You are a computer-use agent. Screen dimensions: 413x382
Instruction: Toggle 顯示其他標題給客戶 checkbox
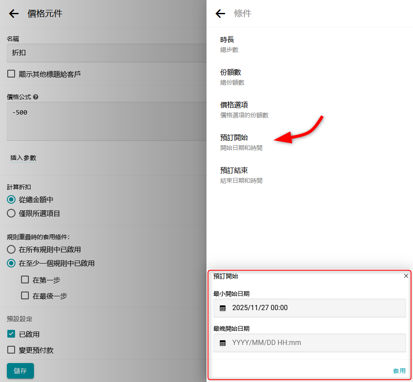[x=11, y=74]
